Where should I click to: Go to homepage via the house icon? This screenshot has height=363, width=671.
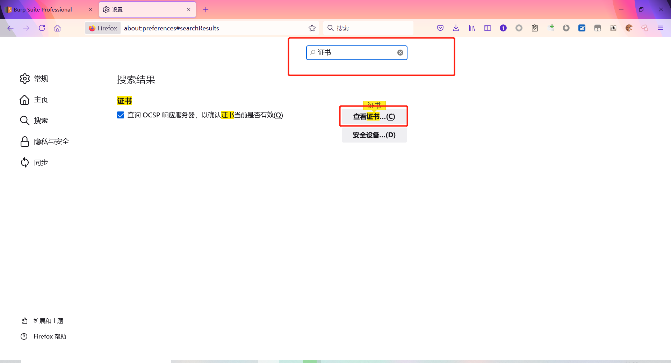pyautogui.click(x=57, y=28)
